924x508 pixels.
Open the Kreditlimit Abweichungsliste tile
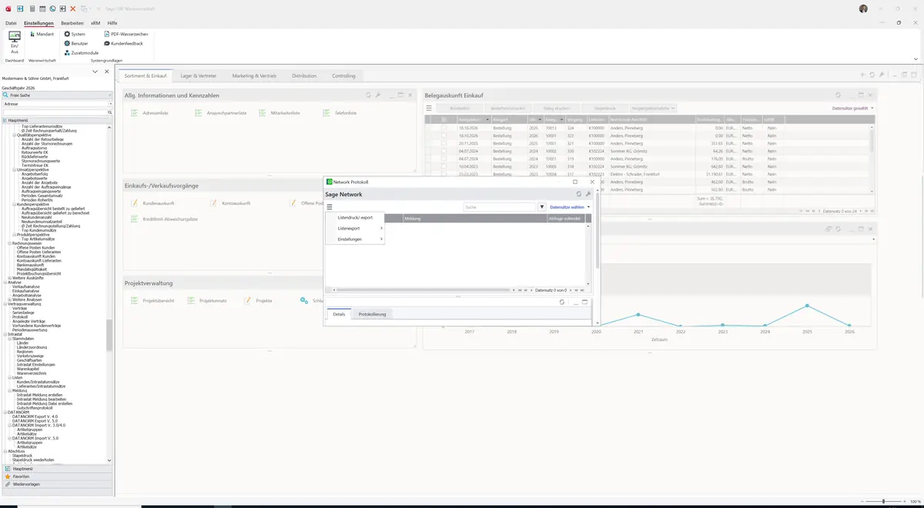pos(164,219)
